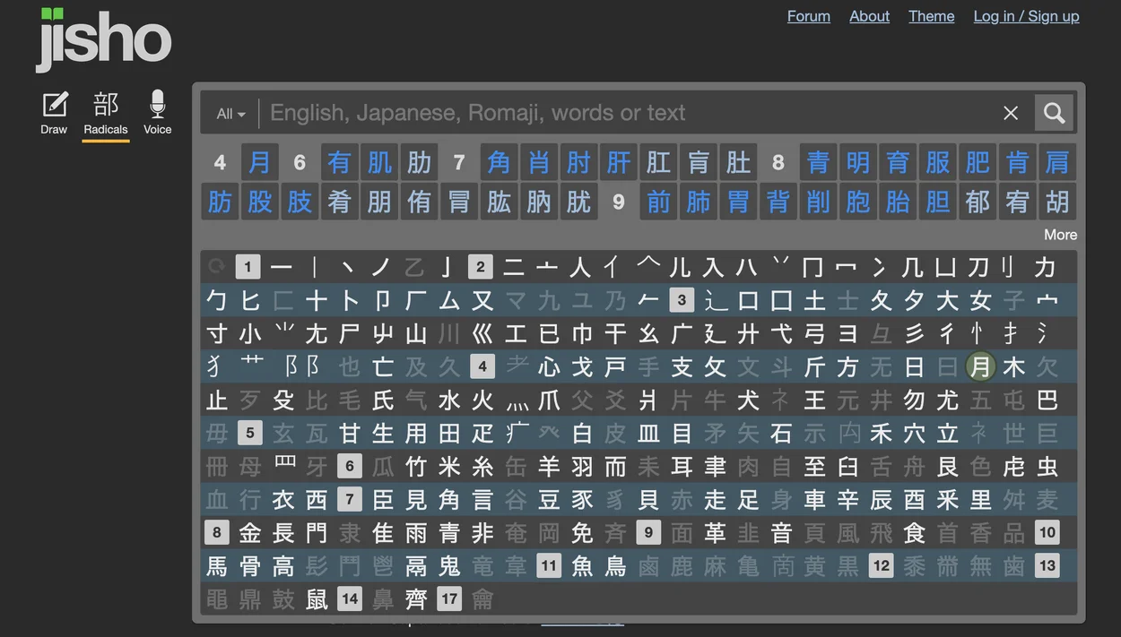Toggle the 金 radical
This screenshot has width=1121, height=637.
[250, 532]
